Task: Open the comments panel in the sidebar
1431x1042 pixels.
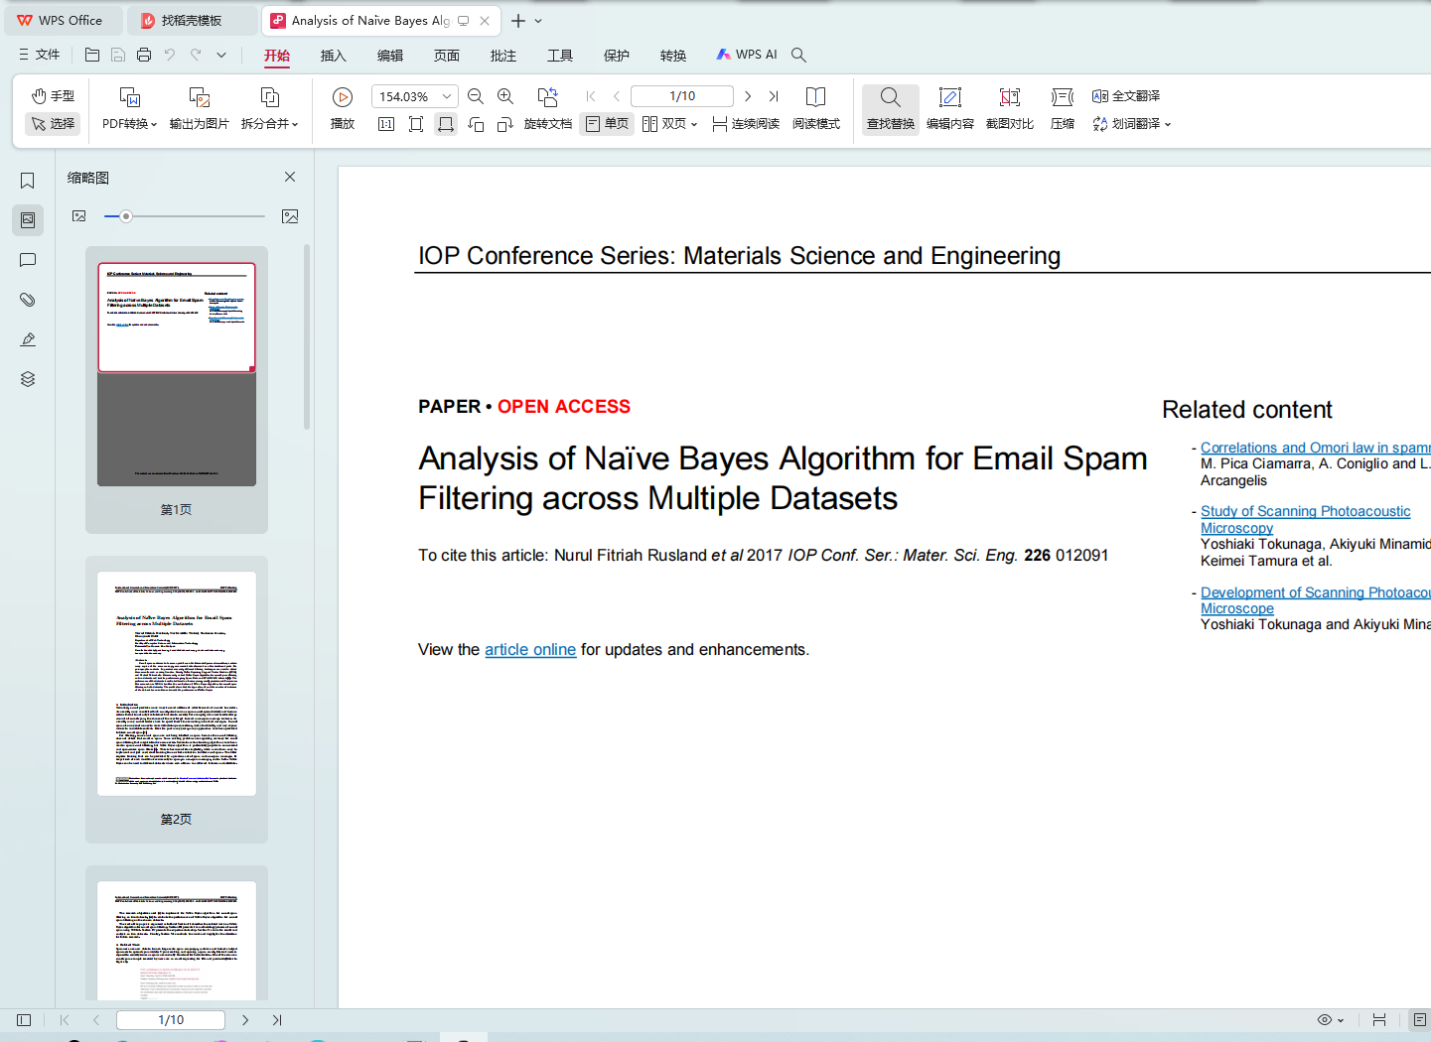Action: click(28, 260)
